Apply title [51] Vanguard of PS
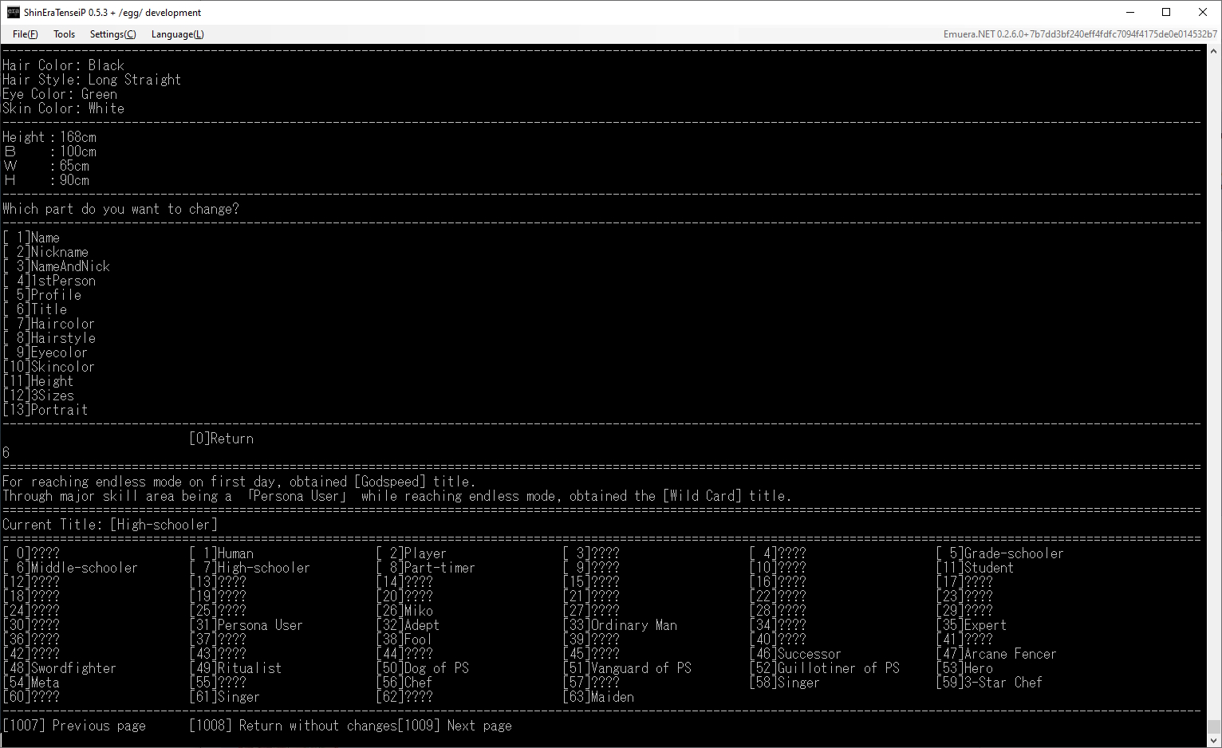The width and height of the screenshot is (1222, 748). click(x=627, y=668)
